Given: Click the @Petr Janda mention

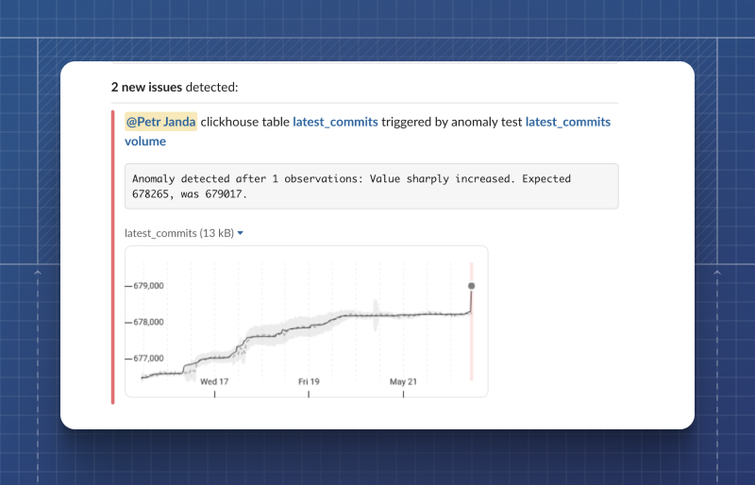Looking at the screenshot, I should pyautogui.click(x=160, y=122).
